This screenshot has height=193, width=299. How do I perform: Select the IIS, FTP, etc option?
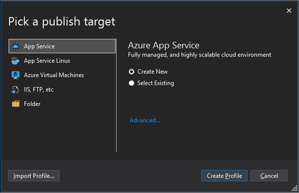tap(39, 89)
